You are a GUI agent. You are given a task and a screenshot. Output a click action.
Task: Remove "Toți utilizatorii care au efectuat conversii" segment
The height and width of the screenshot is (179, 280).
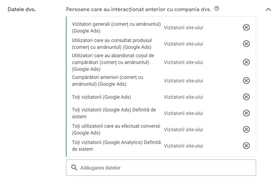(246, 129)
